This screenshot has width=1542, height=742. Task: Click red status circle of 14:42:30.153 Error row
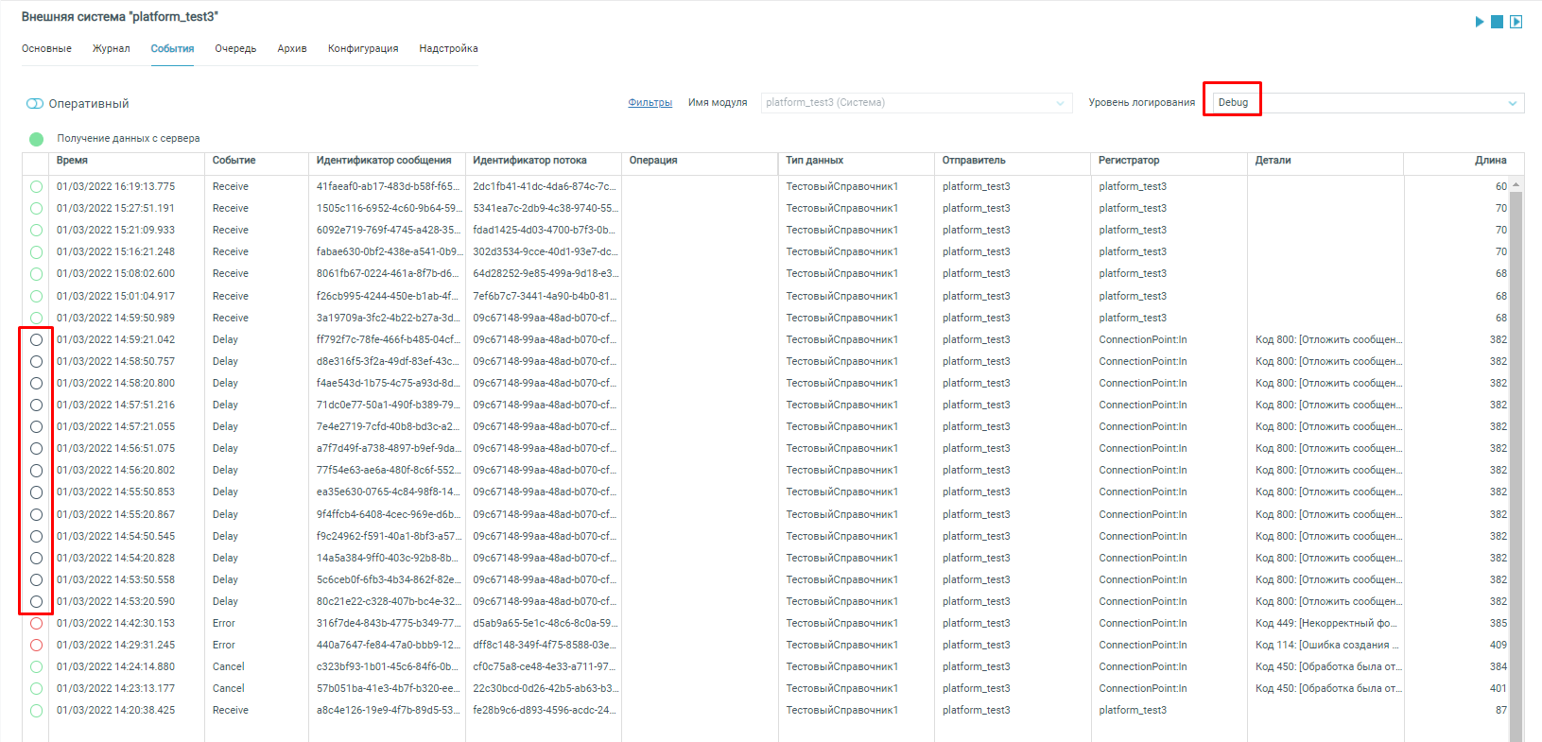click(36, 624)
